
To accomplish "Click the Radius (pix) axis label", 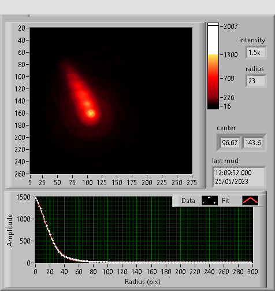I will tap(143, 282).
